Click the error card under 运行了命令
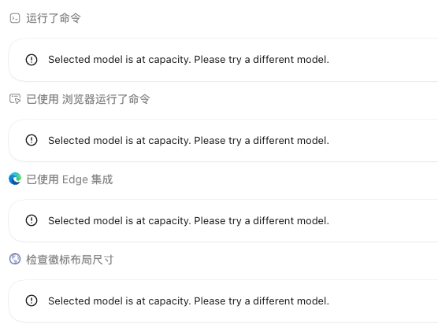Viewport: 438px width, 332px height. coord(223,60)
